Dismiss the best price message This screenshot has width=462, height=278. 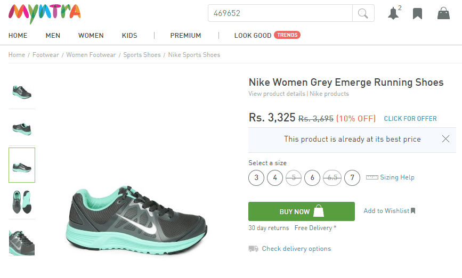click(x=445, y=139)
